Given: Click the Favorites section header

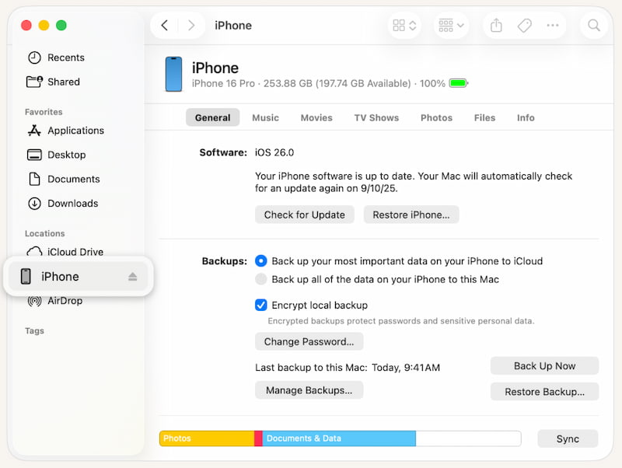Looking at the screenshot, I should point(44,112).
